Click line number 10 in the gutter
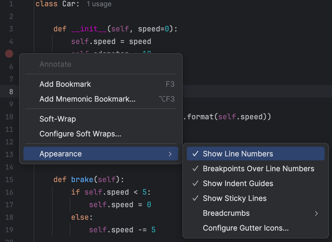 9,117
